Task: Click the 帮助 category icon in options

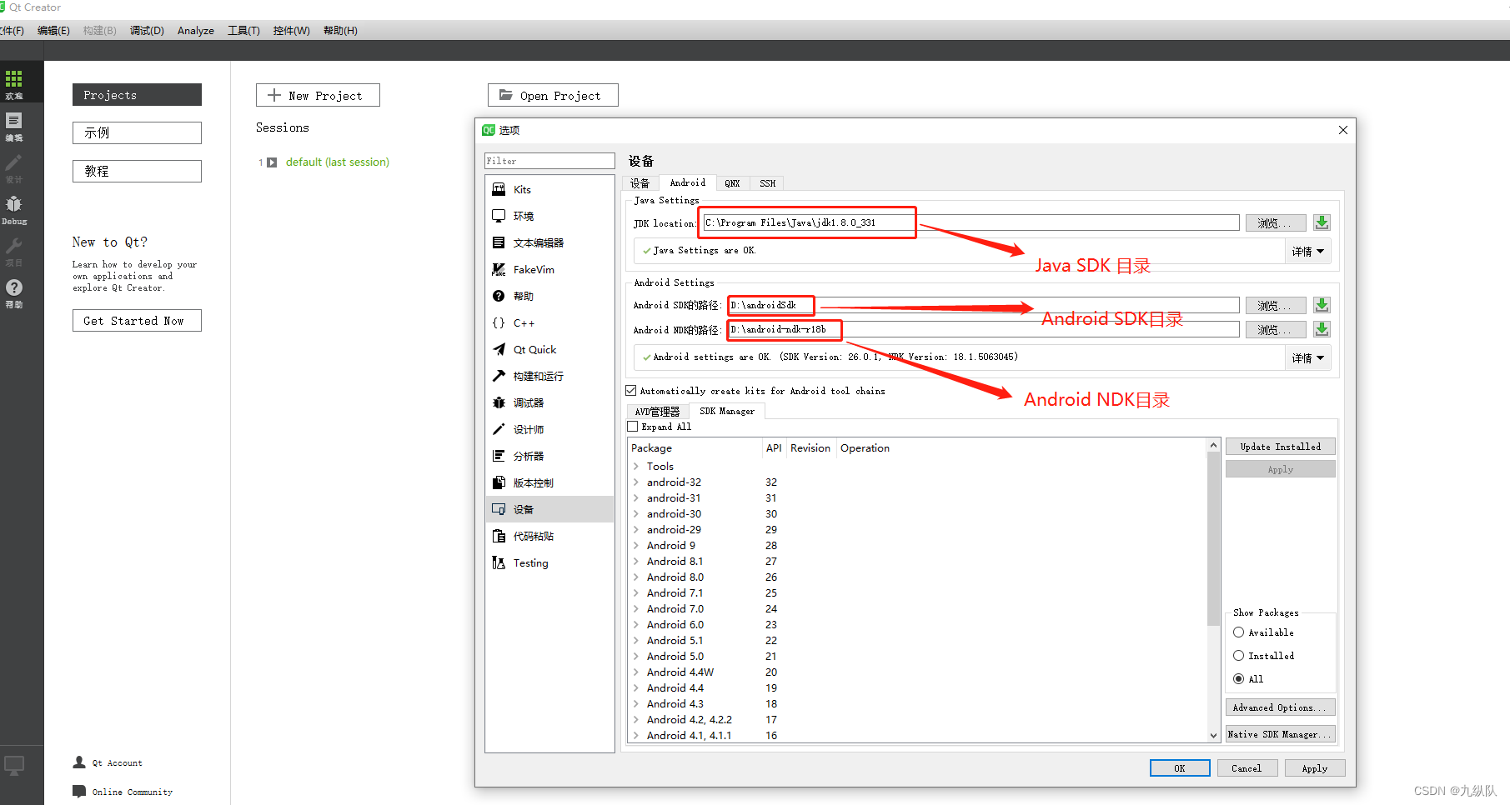Action: (x=499, y=296)
